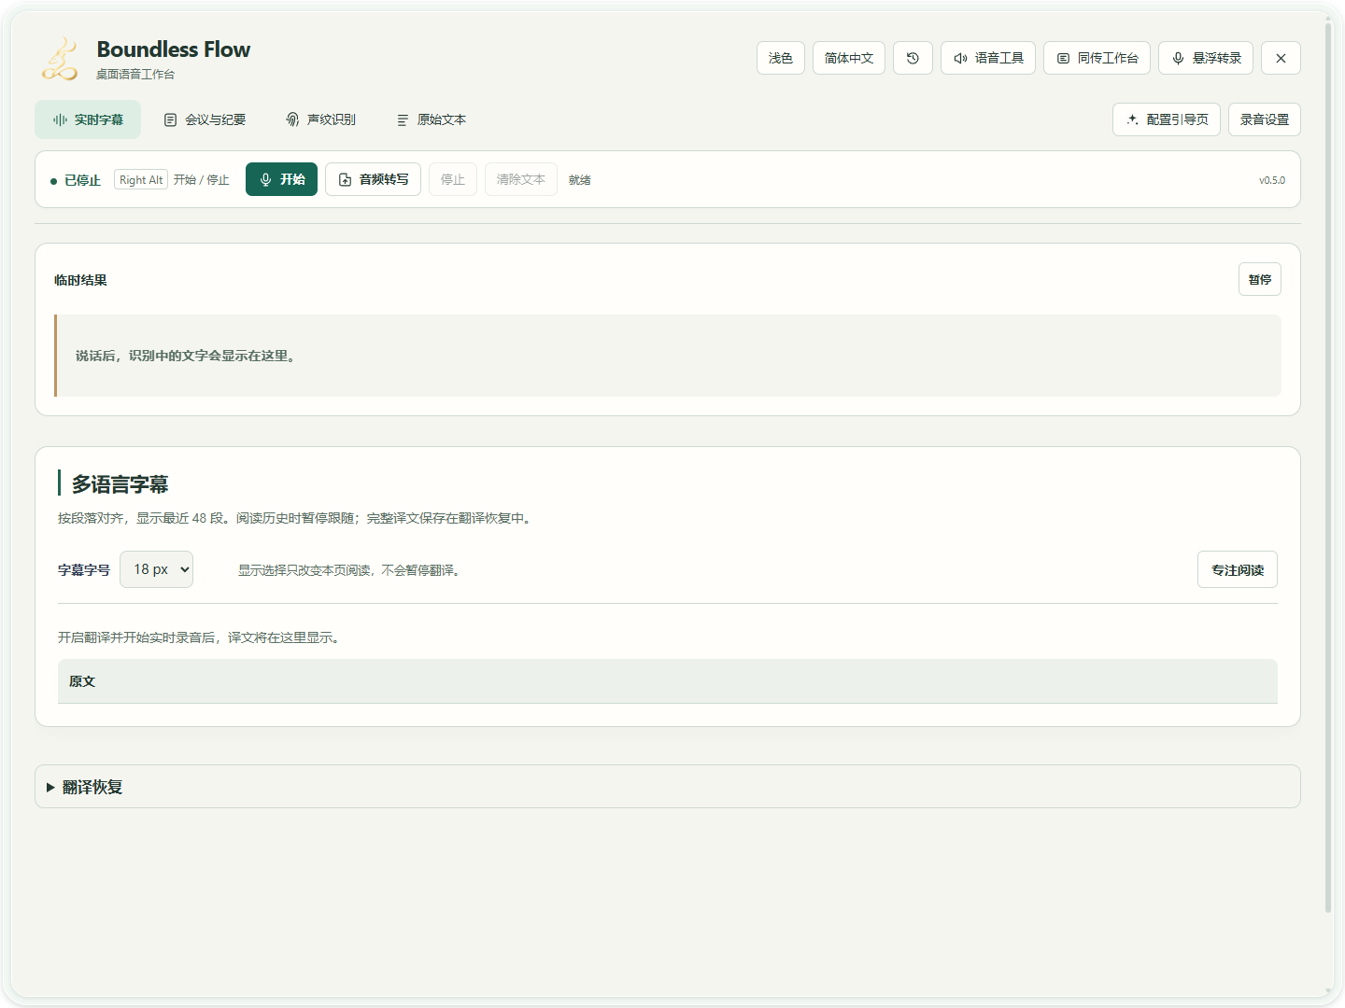This screenshot has height=1008, width=1345.
Task: Toggle the 浅色 theme button
Action: click(781, 58)
